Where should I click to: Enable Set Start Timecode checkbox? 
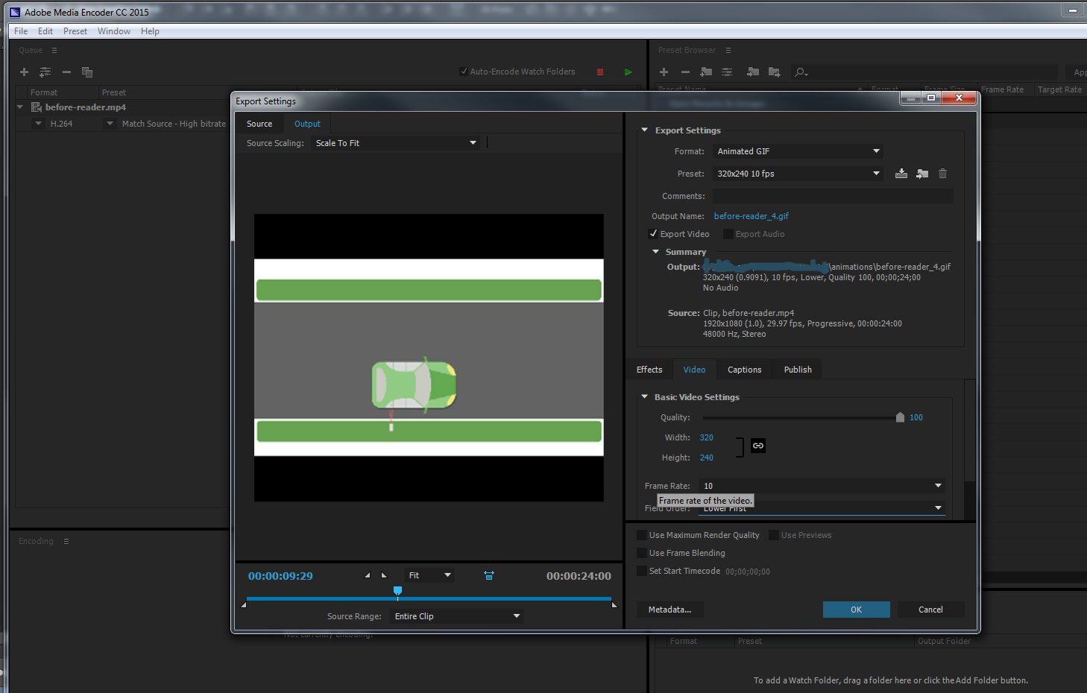click(x=642, y=571)
